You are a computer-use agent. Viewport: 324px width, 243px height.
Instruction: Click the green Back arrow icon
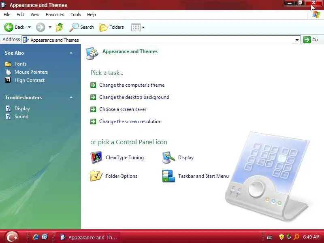(9, 27)
